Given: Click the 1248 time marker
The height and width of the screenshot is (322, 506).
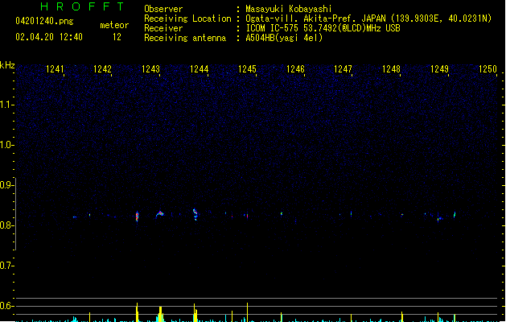Looking at the screenshot, I should pyautogui.click(x=392, y=69).
